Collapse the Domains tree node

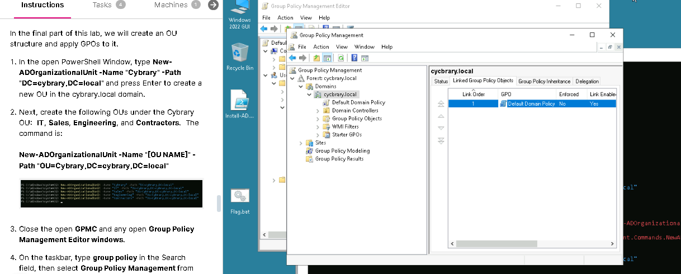[301, 86]
